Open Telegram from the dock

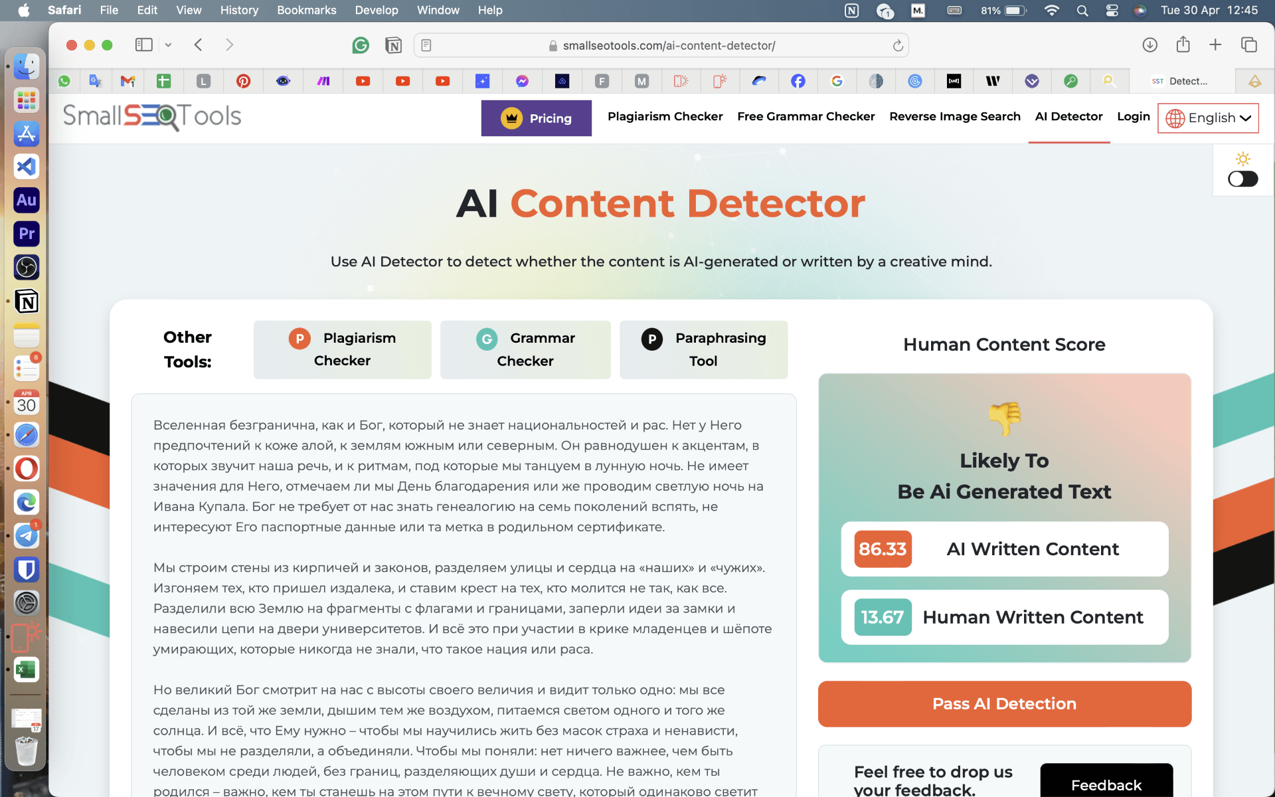point(27,535)
